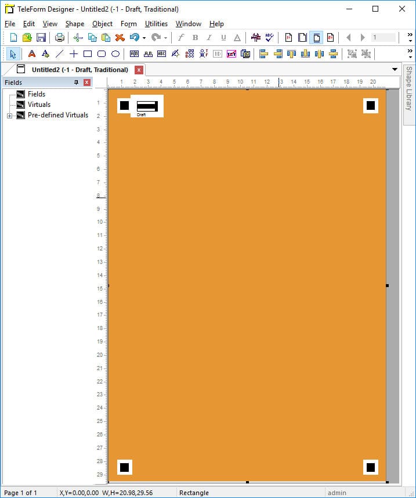
Task: Select the ID field tool
Action: click(x=218, y=53)
